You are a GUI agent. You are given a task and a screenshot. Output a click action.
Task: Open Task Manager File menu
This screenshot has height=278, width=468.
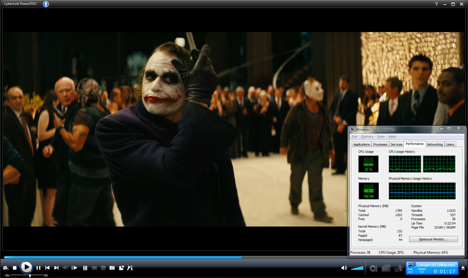[354, 137]
